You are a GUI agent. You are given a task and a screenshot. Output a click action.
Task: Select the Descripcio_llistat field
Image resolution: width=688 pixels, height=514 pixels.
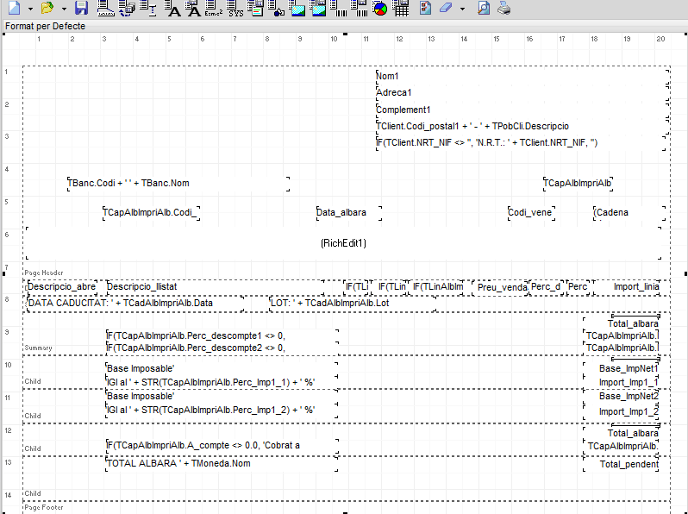[x=216, y=287]
